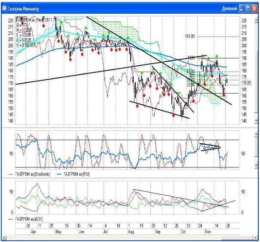Click the May month label on time axis
This screenshot has width=260, height=242.
click(x=58, y=232)
